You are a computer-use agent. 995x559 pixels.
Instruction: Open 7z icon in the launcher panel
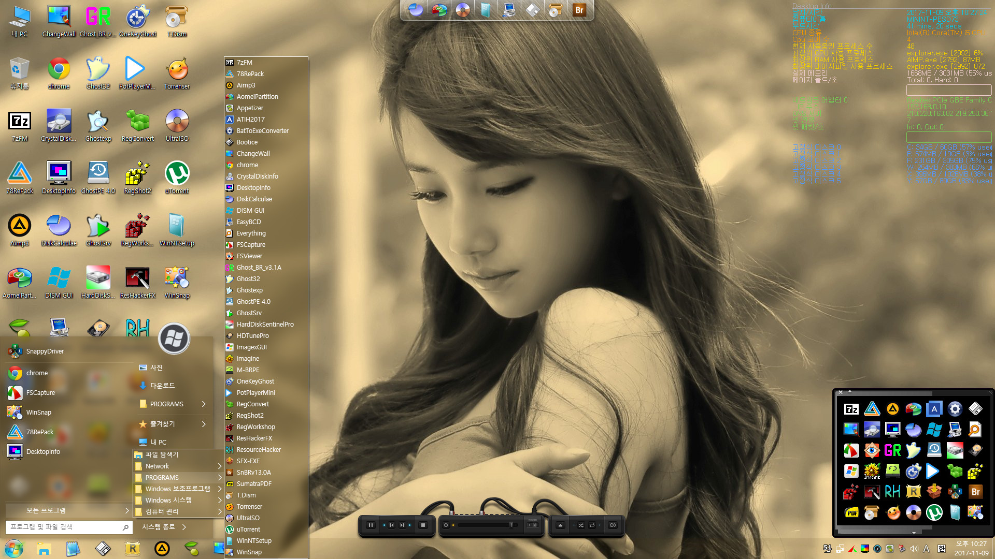[x=851, y=409]
